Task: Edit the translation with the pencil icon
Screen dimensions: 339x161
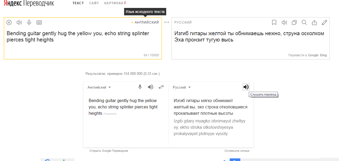Action: tap(324, 22)
